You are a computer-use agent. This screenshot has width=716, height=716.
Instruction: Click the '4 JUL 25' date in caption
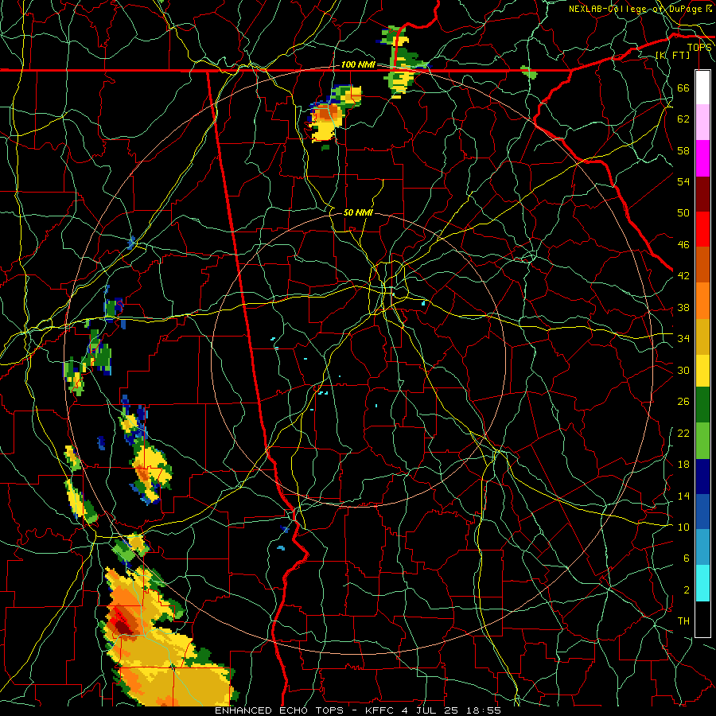[x=430, y=710]
